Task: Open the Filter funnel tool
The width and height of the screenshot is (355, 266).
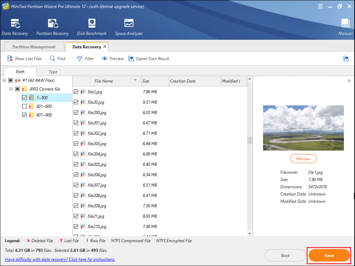Action: (85, 59)
